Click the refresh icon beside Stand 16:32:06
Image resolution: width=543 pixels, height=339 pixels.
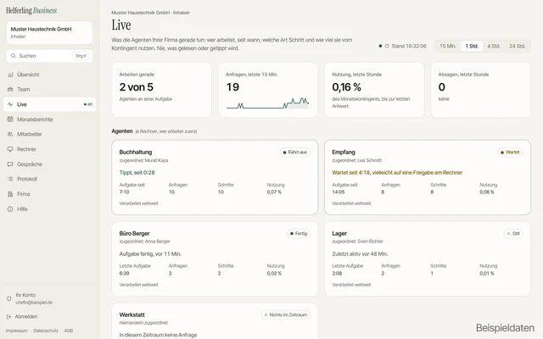point(387,46)
